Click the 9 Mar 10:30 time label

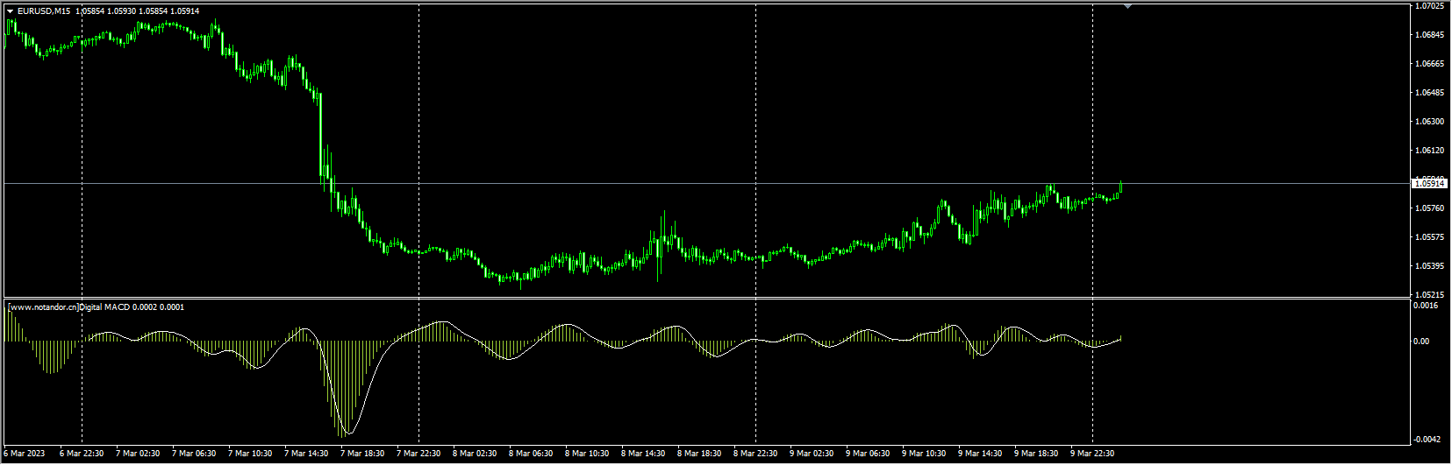click(924, 454)
